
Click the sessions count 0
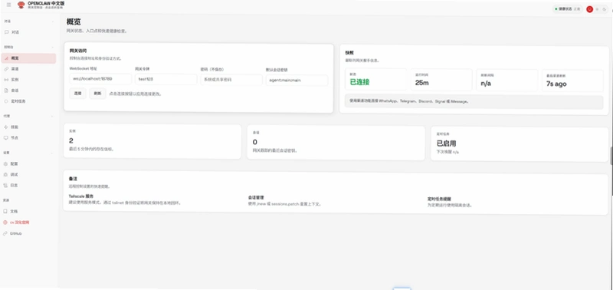pos(255,142)
